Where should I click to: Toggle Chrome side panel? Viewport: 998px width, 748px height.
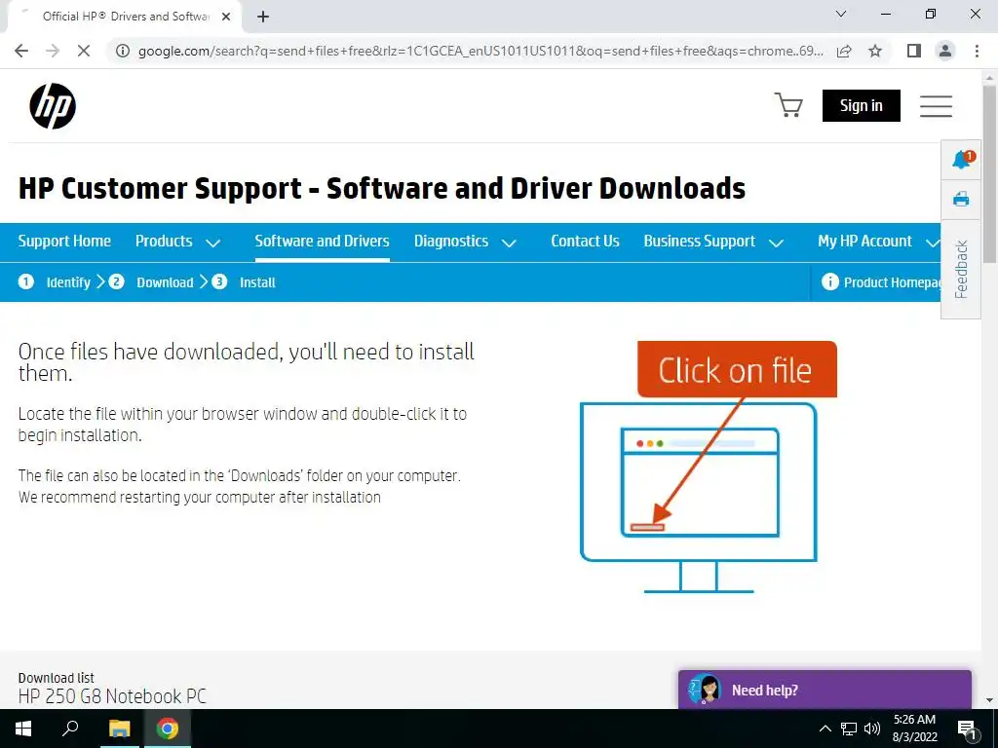tap(914, 51)
